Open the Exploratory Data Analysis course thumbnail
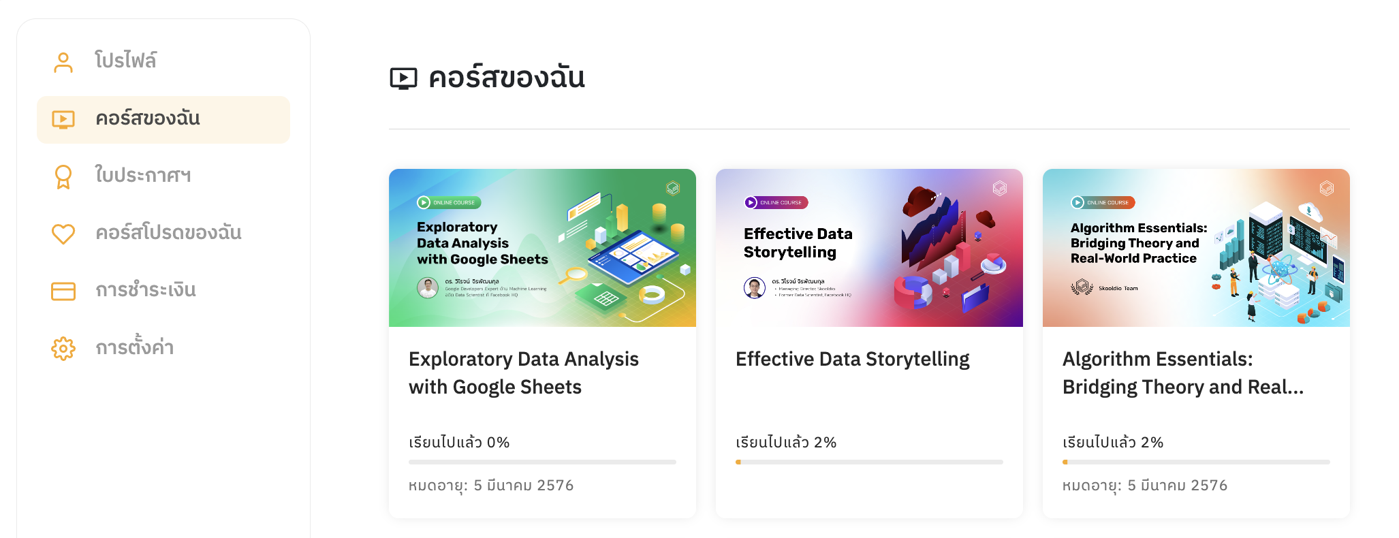1399x538 pixels. click(542, 248)
